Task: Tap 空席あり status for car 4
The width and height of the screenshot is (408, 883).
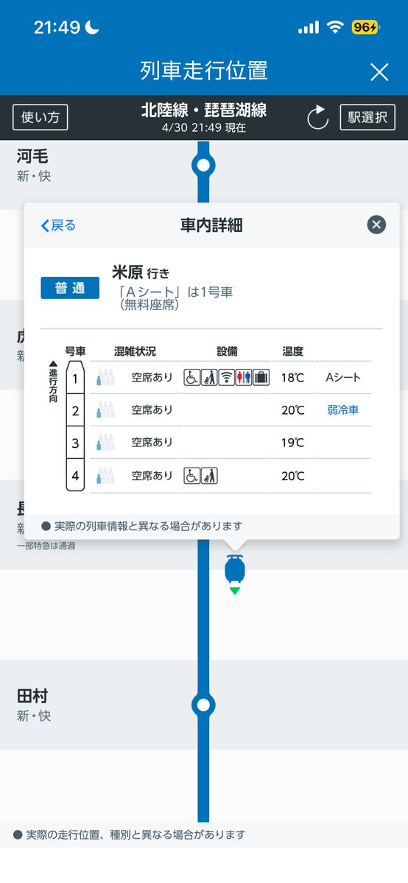Action: click(152, 476)
